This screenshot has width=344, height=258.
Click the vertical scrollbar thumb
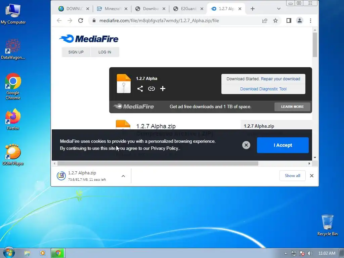pyautogui.click(x=315, y=45)
